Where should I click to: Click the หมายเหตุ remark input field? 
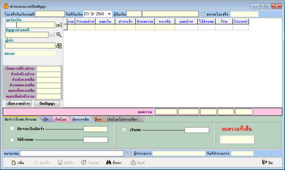point(72,154)
